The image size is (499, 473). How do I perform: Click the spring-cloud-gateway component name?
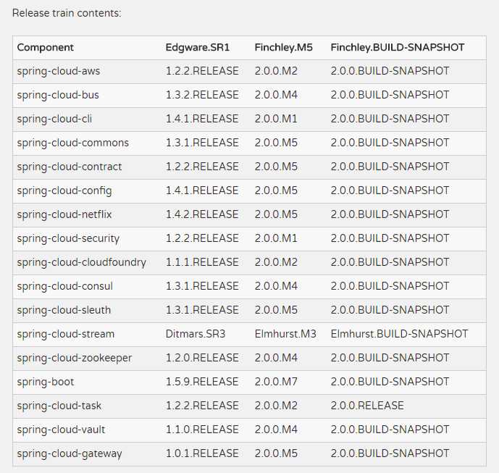70,453
